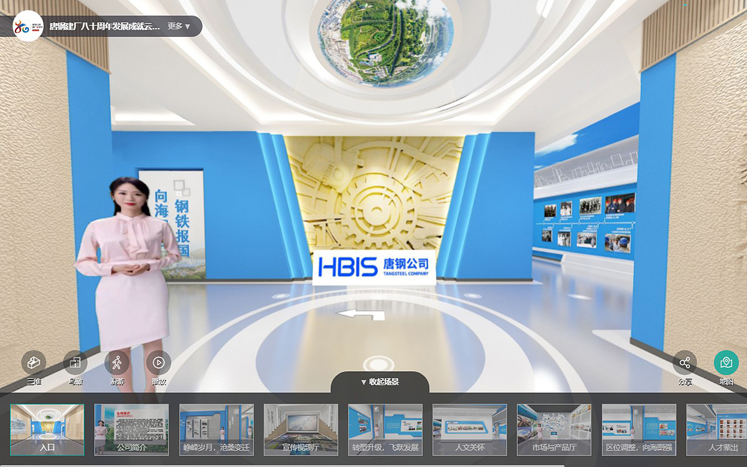
Task: Open the 分享 share icon
Action: (685, 362)
